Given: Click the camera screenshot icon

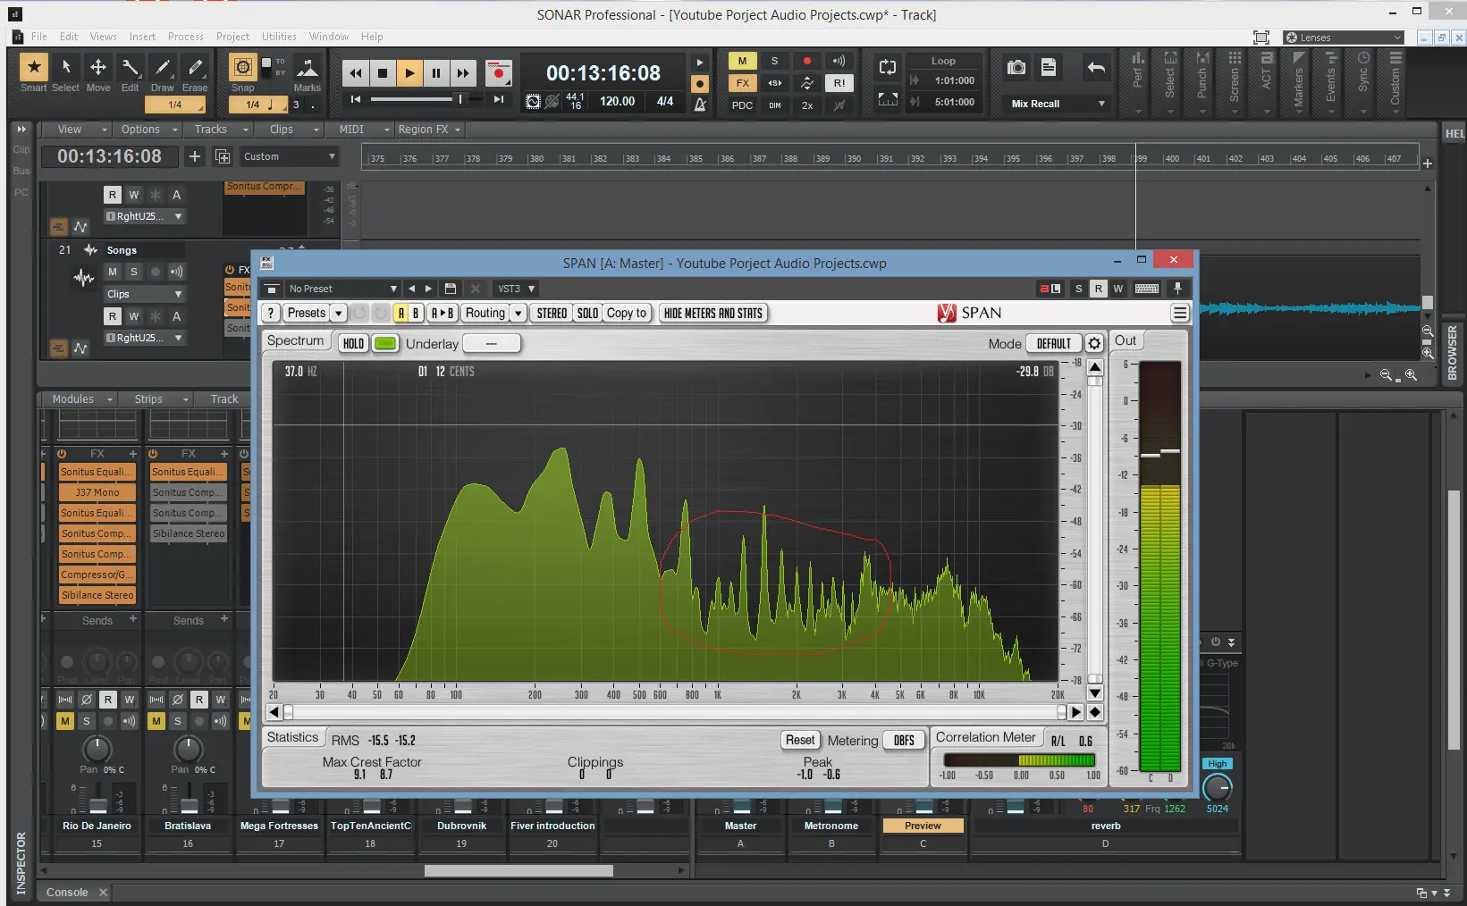Looking at the screenshot, I should point(1016,68).
